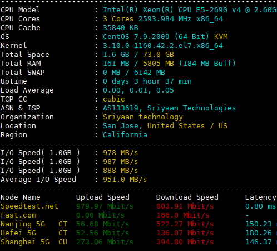Click the CentOS 7.9.2009 OS value
The height and width of the screenshot is (251, 277).
pos(136,37)
